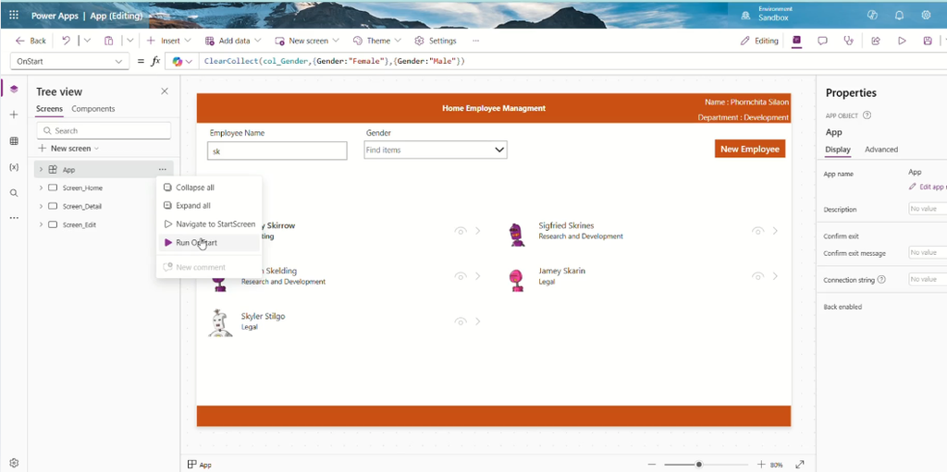Undo the last action
The height and width of the screenshot is (472, 947).
tap(67, 41)
